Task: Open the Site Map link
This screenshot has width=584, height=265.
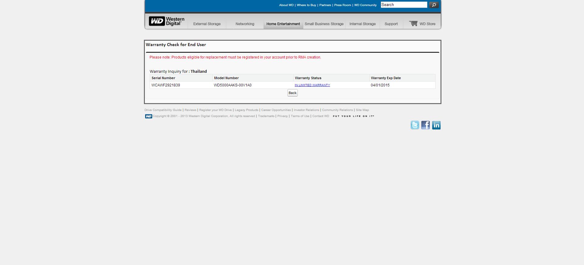Action: click(362, 110)
